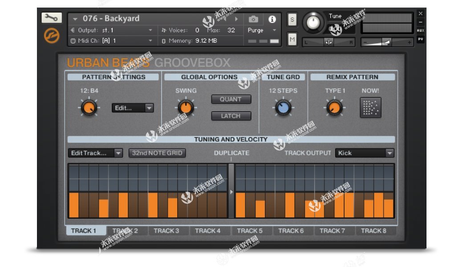This screenshot has width=463, height=267.
Task: Click the TUNING AND VELOCITY header bar
Action: (231, 139)
